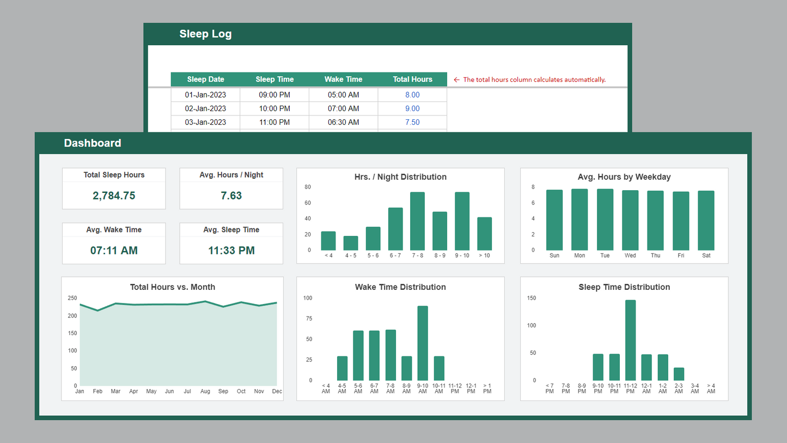Click the Dashboard title

click(93, 143)
